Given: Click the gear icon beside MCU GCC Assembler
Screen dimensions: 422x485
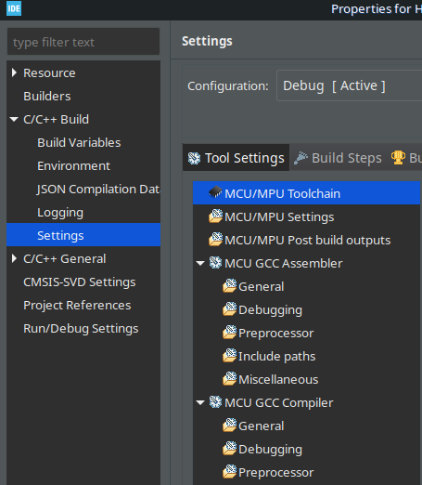Looking at the screenshot, I should click(x=215, y=263).
